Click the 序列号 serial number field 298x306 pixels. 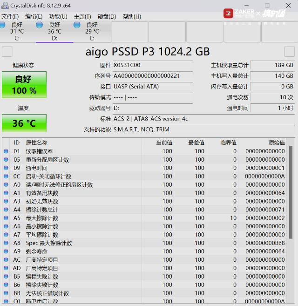[153, 76]
